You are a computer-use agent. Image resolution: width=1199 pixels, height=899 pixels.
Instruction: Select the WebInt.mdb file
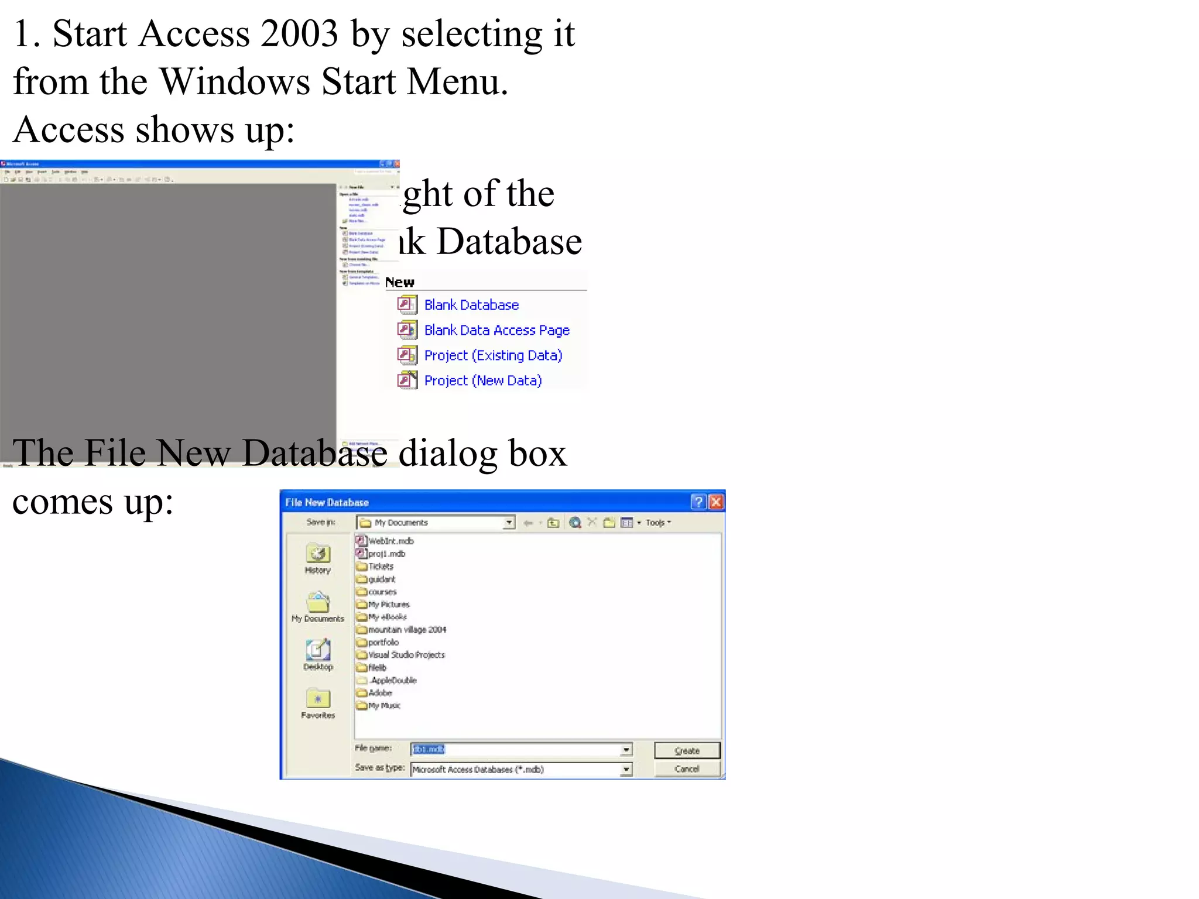pyautogui.click(x=390, y=541)
